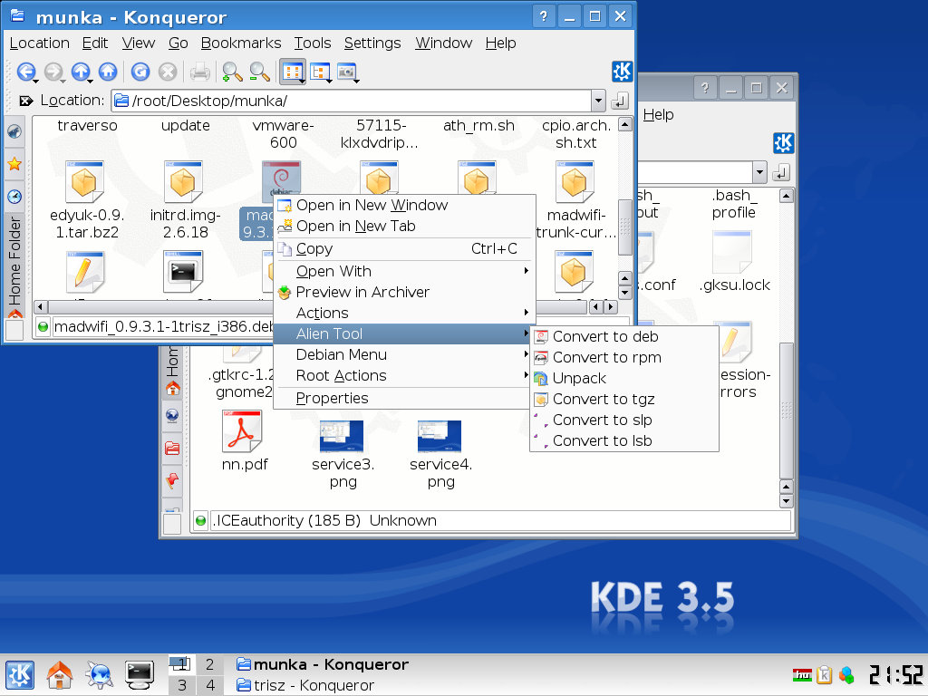Screen dimensions: 928x696
Task: Click the Print toolbar icon
Action: 200,72
